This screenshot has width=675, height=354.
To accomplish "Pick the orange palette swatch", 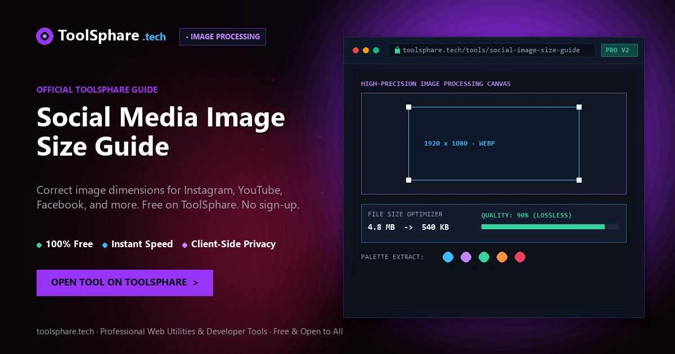I will (502, 257).
